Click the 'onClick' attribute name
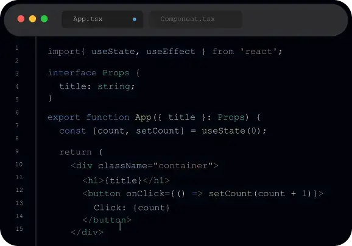This screenshot has width=352, height=246. 145,194
